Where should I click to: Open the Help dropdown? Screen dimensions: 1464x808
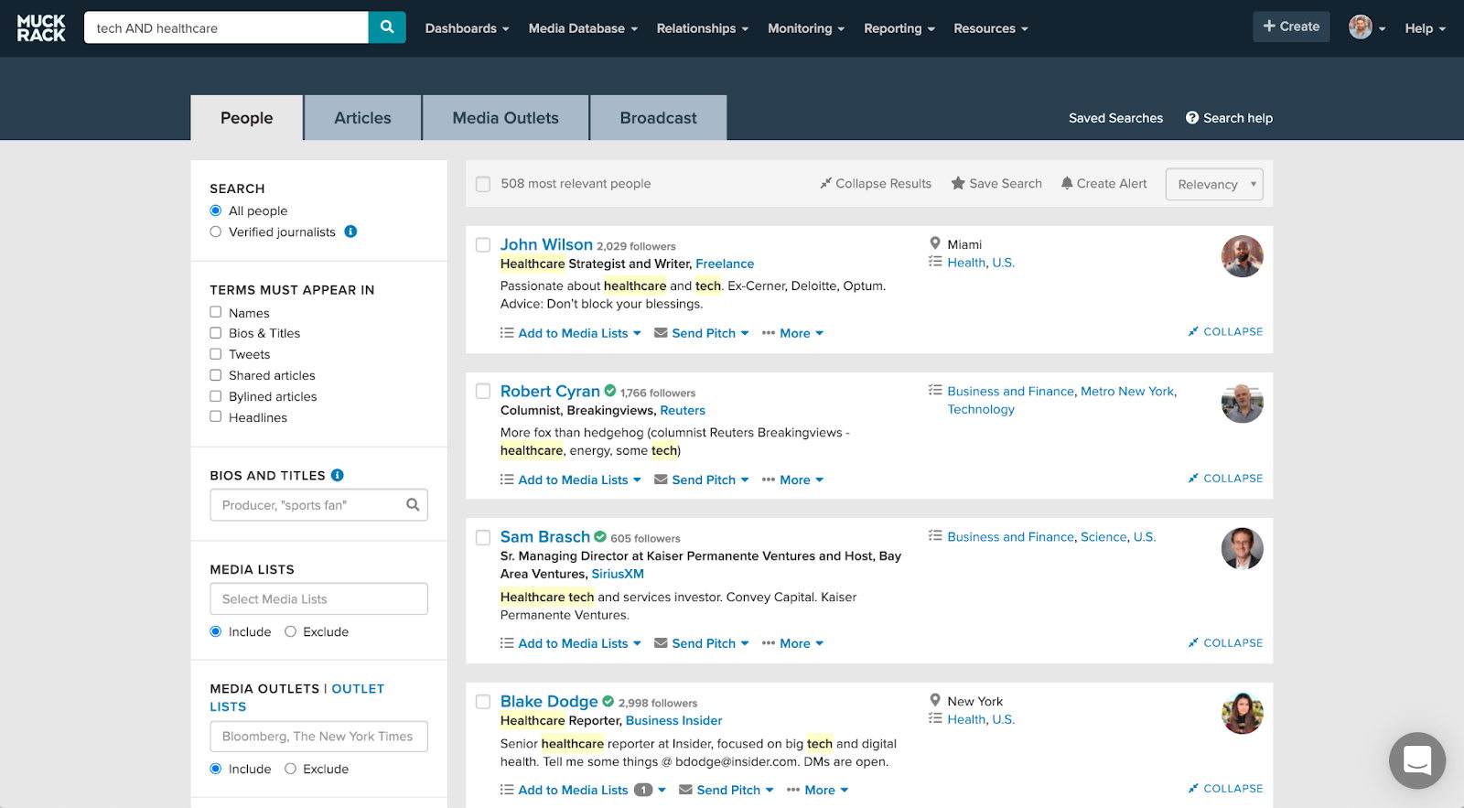tap(1425, 28)
